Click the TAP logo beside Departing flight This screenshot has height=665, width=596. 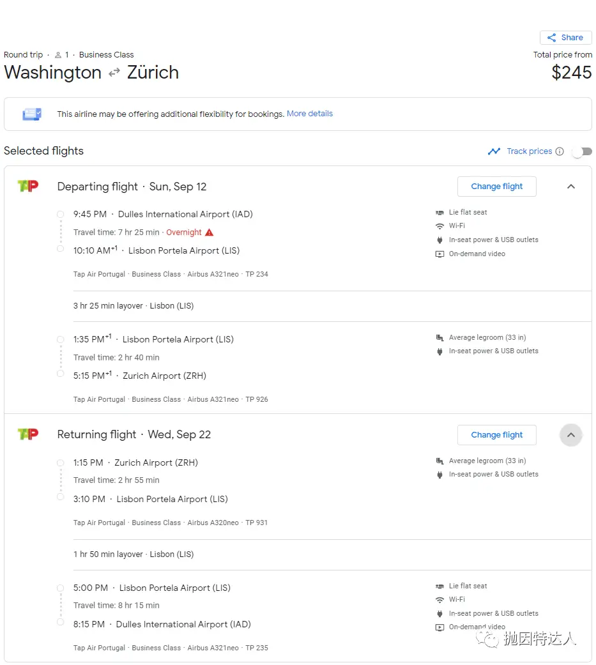28,186
